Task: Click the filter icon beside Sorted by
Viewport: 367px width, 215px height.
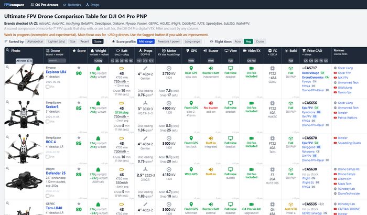Action: click(6, 41)
